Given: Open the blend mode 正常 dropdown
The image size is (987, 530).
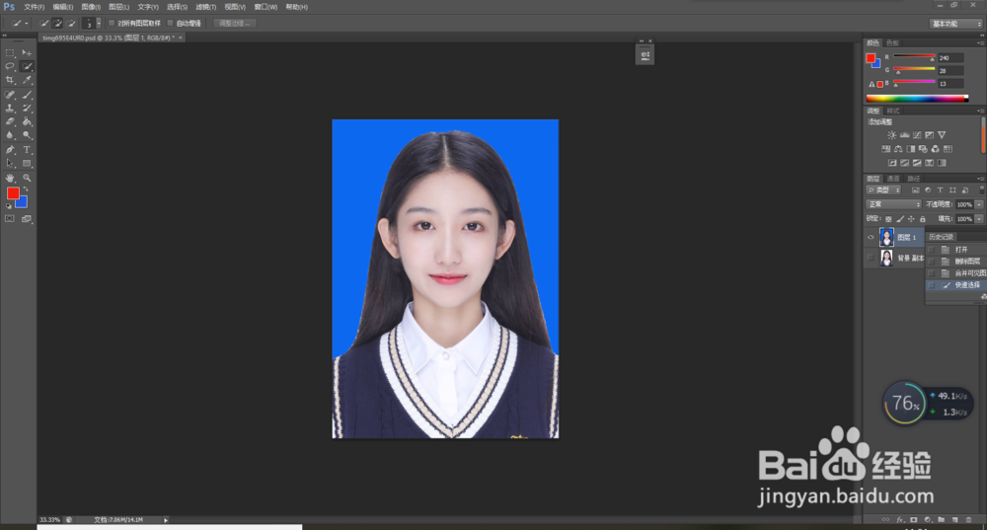Looking at the screenshot, I should coord(893,204).
